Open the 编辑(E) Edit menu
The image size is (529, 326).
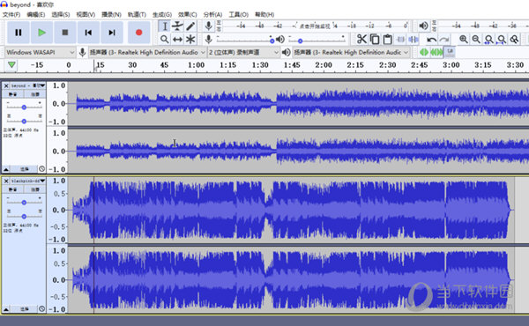[36, 14]
